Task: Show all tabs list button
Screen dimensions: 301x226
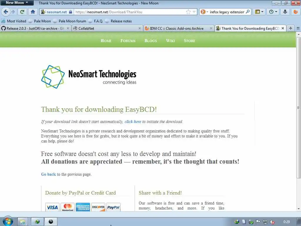Action: click(x=298, y=29)
